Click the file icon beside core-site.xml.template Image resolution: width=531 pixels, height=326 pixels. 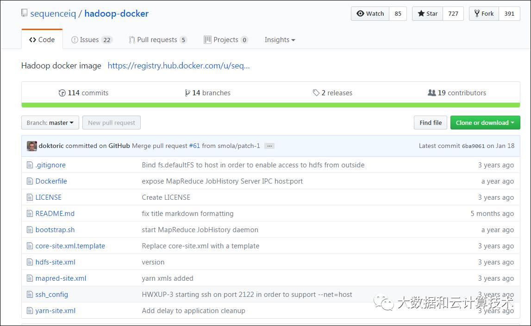[x=30, y=246]
